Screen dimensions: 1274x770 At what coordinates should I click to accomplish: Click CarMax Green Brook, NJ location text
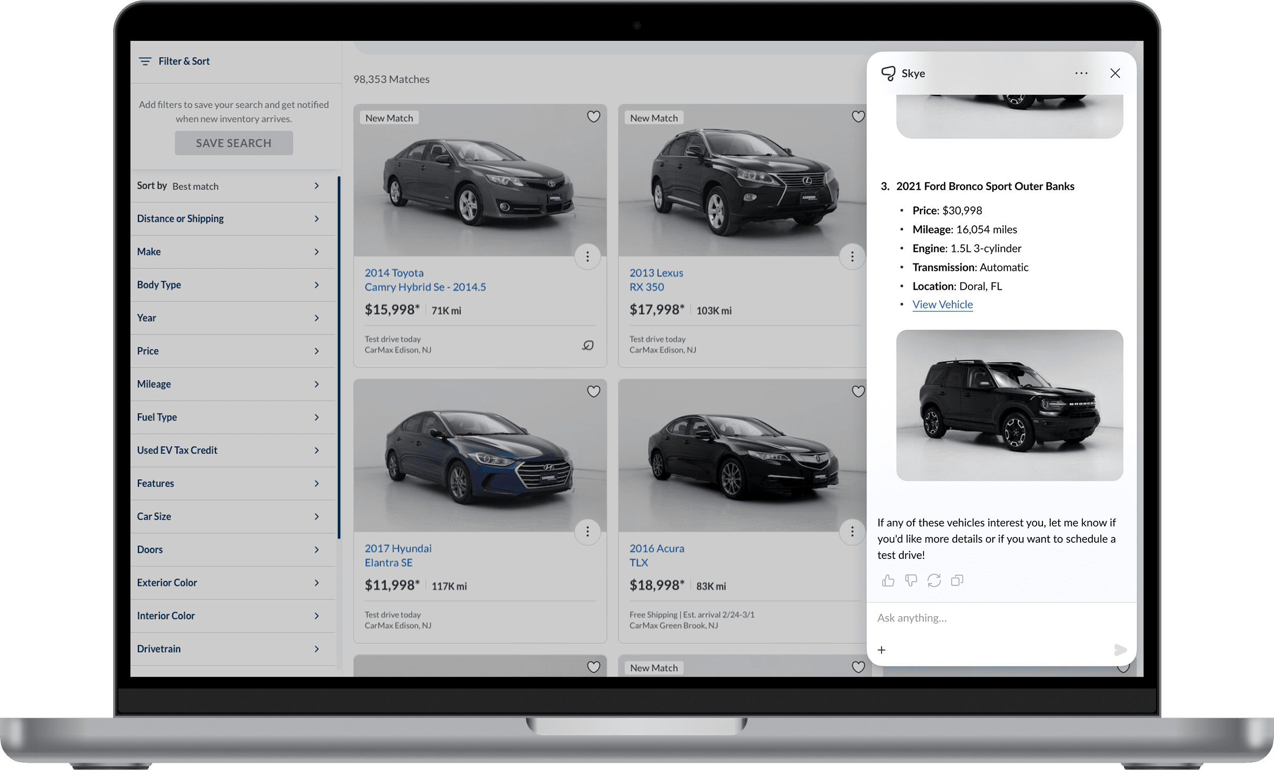coord(674,625)
